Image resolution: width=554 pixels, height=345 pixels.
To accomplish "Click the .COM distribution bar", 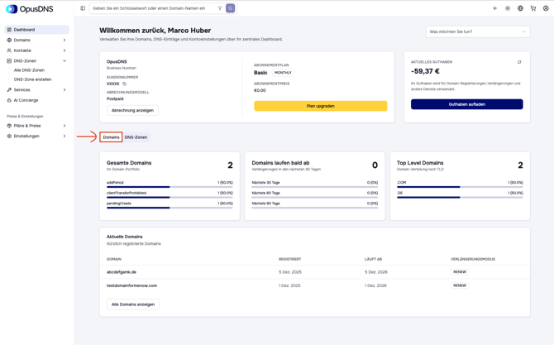I will tap(460, 187).
